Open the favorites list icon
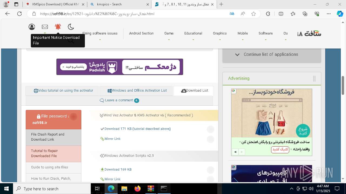Viewport: 346px width, 194px height. [293, 14]
